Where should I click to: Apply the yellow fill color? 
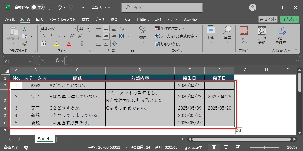pyautogui.click(x=57, y=44)
